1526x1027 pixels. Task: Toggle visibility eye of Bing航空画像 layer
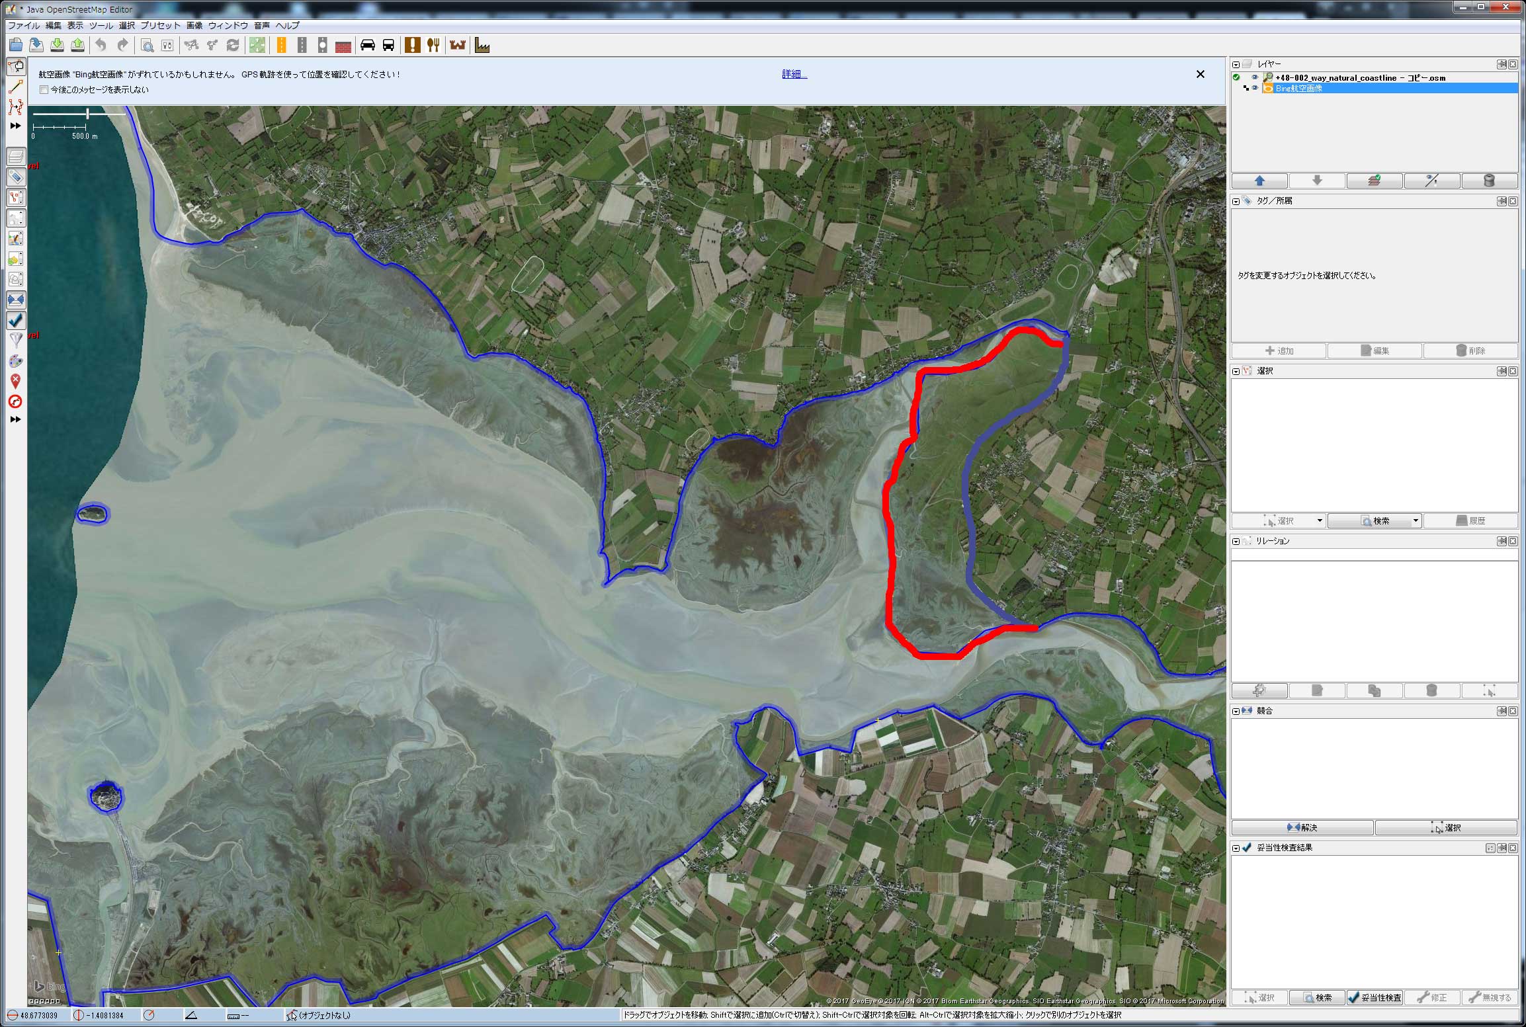tap(1255, 88)
